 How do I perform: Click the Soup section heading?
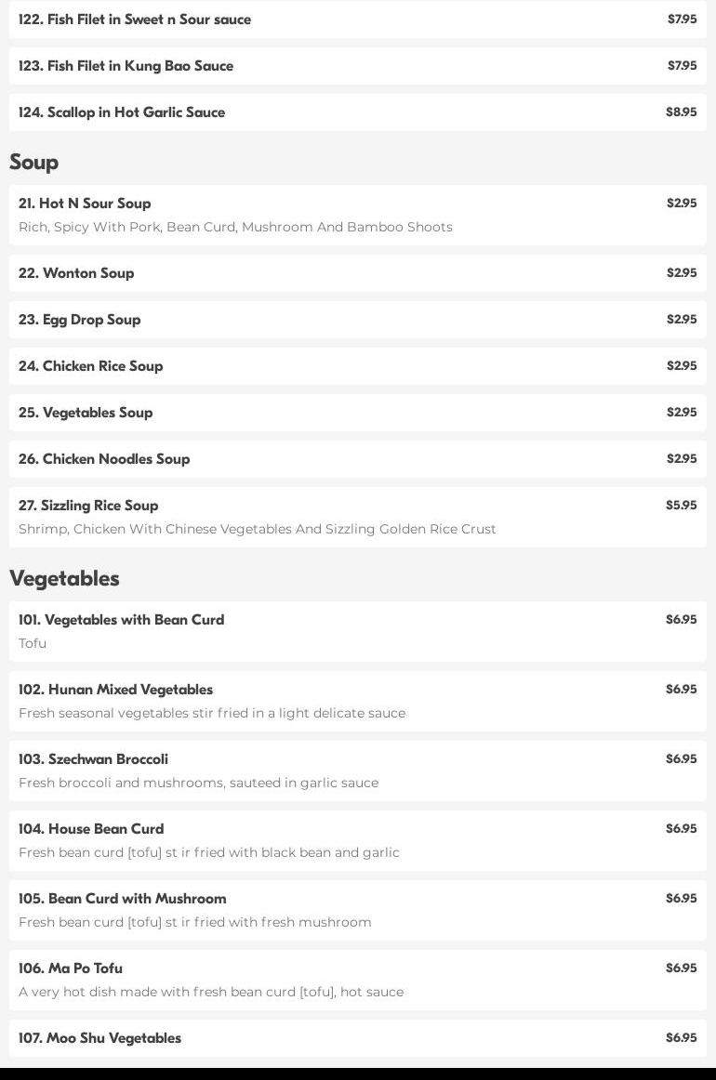(34, 162)
